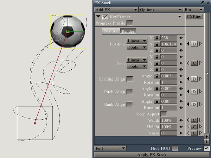Toggle lock for Position Z value
Viewport: 211px width, 158px height.
tap(157, 50)
